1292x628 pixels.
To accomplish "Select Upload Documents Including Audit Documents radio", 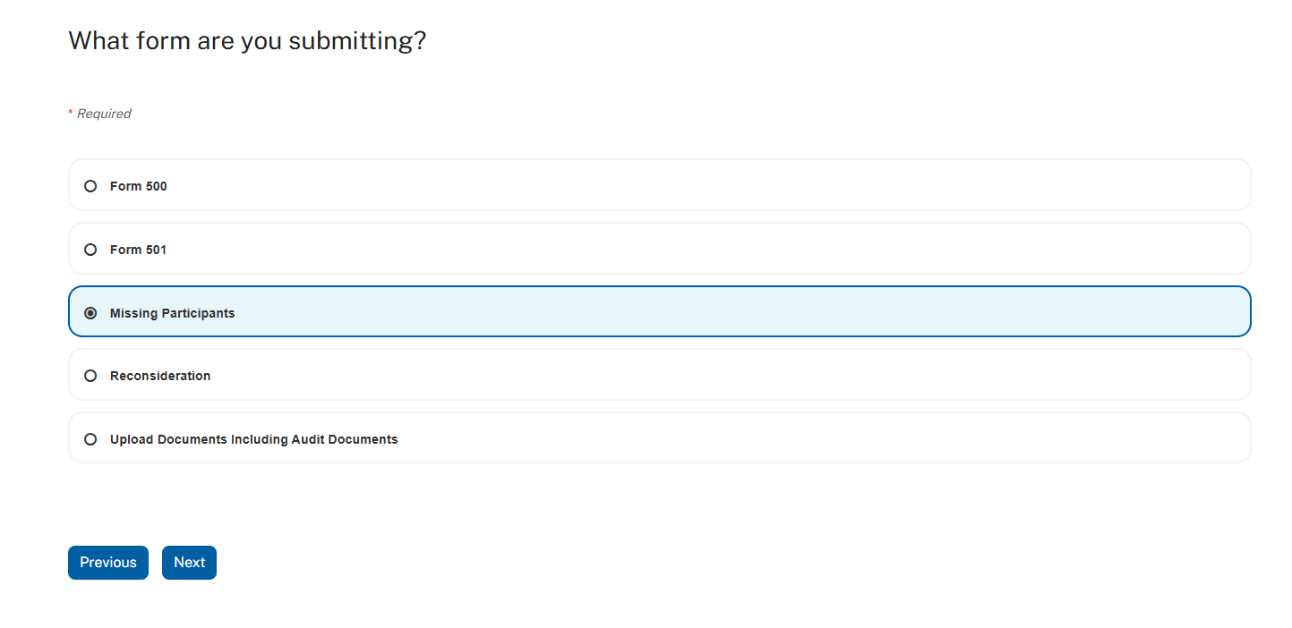I will 90,439.
